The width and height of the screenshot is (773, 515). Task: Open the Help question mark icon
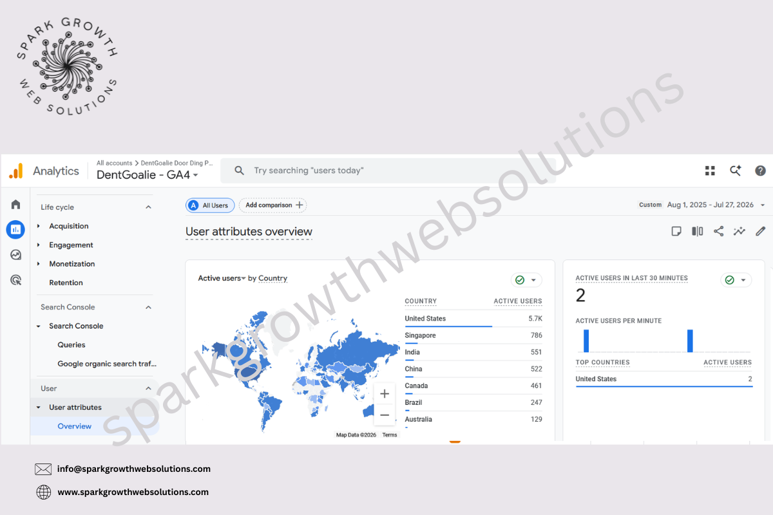760,171
